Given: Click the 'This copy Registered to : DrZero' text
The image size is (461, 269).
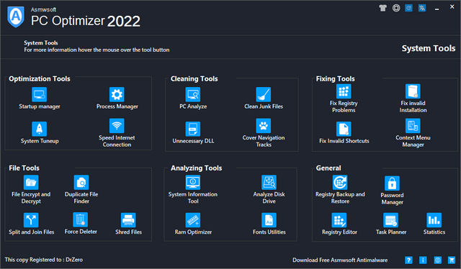Looking at the screenshot, I should [x=44, y=260].
